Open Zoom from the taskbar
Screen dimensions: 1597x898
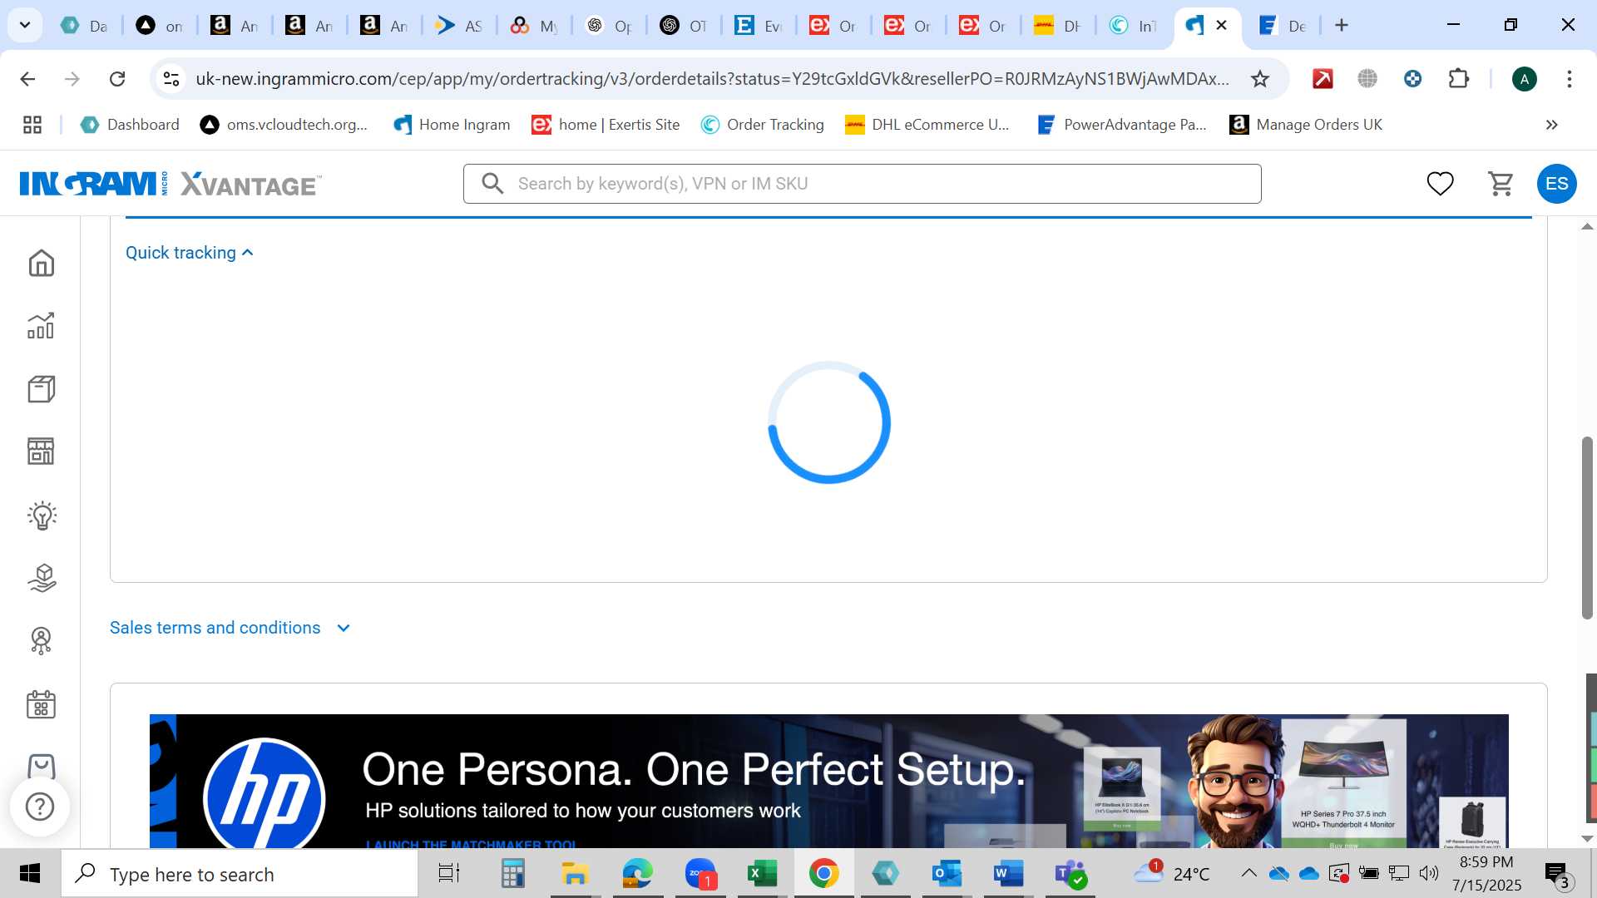coord(700,874)
